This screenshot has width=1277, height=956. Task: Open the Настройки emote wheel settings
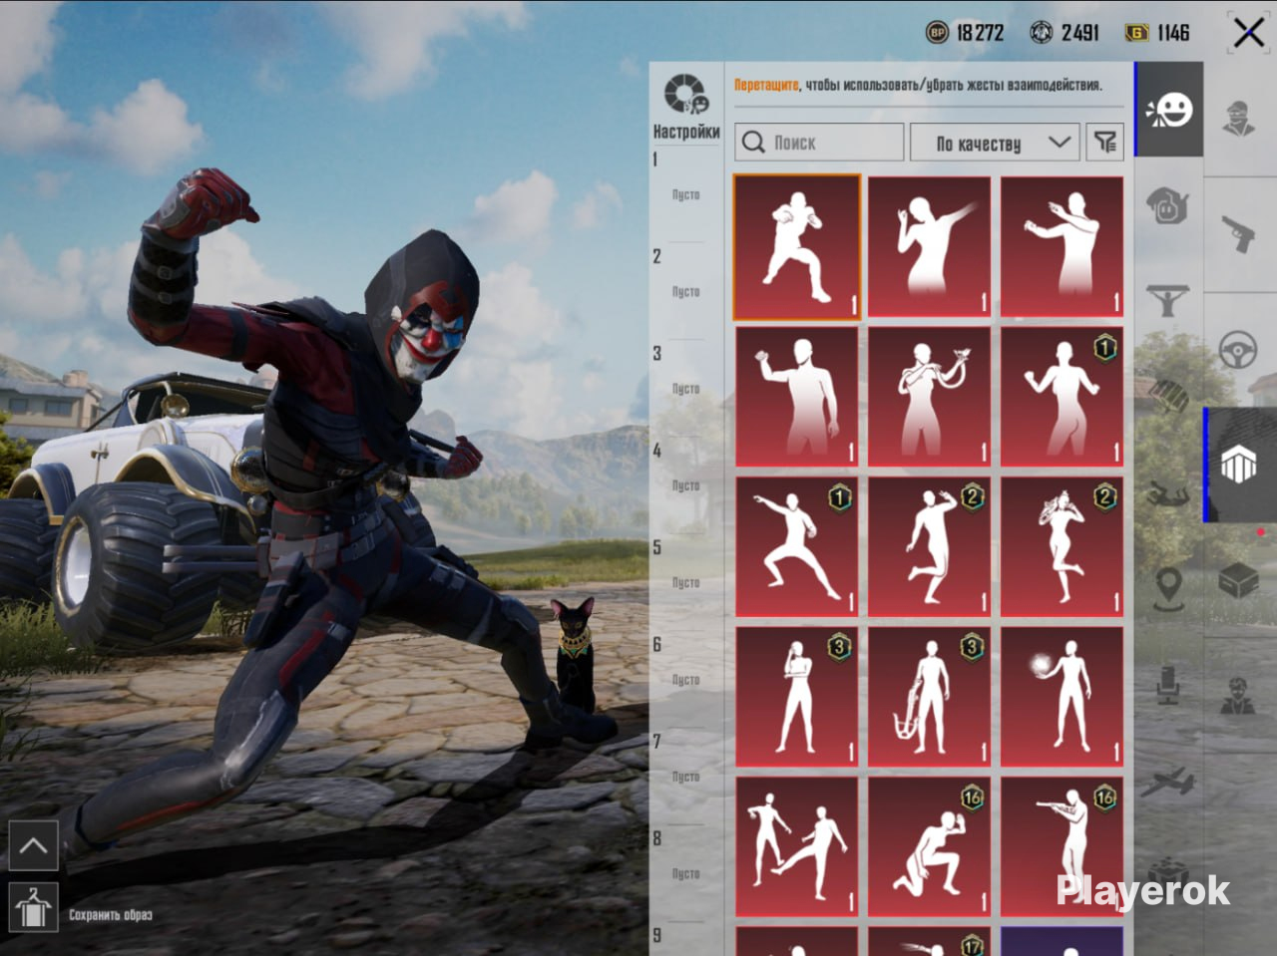tap(686, 108)
